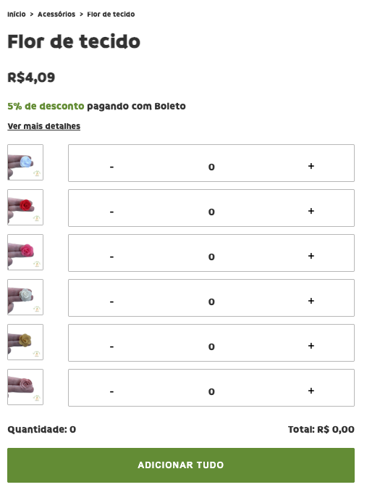This screenshot has width=380, height=503.
Task: Decrease quantity for the light blue flower
Action: coord(111,167)
